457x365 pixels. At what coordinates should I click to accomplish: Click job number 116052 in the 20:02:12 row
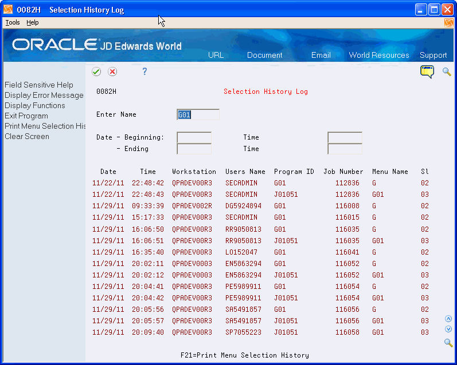click(x=347, y=275)
